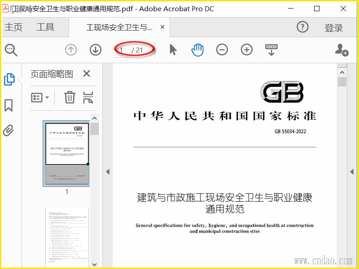Select the second page thumbnail
Screen dimensions: 359x269
67,237
